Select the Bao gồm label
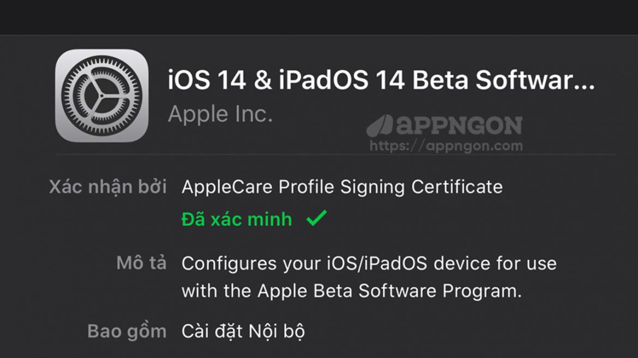The width and height of the screenshot is (638, 358). [x=127, y=331]
